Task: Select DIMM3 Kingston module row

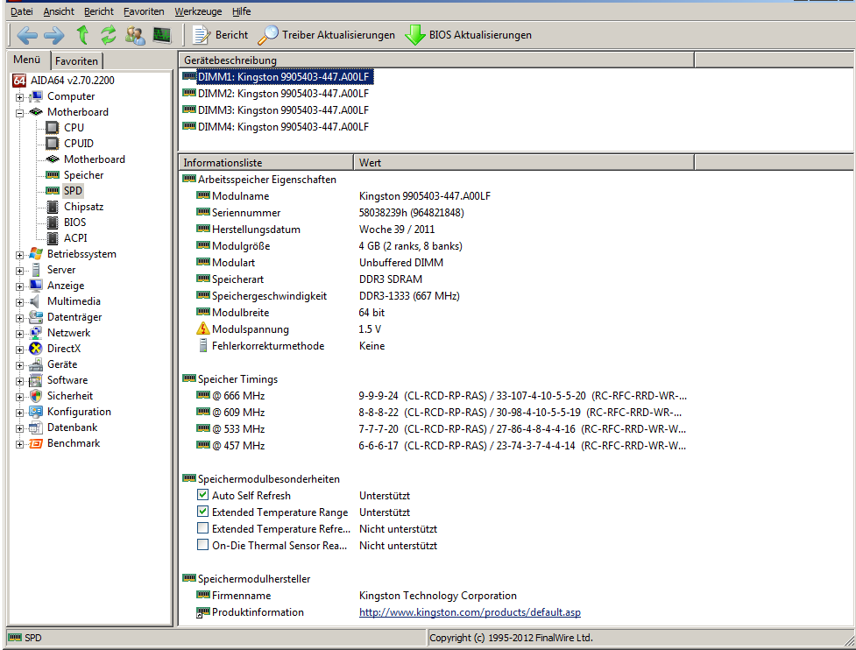Action: [276, 110]
